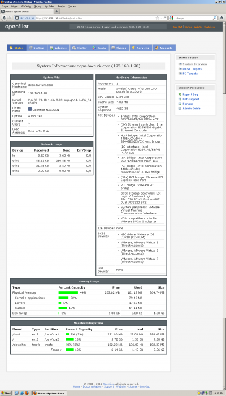Screen dimensions: 226x396
Task: Click footer License link
Action: point(133,386)
